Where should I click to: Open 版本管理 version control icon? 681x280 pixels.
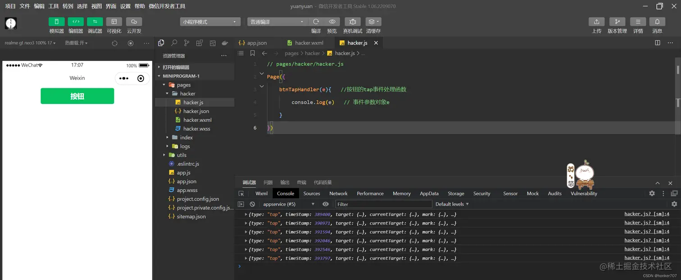pyautogui.click(x=617, y=22)
